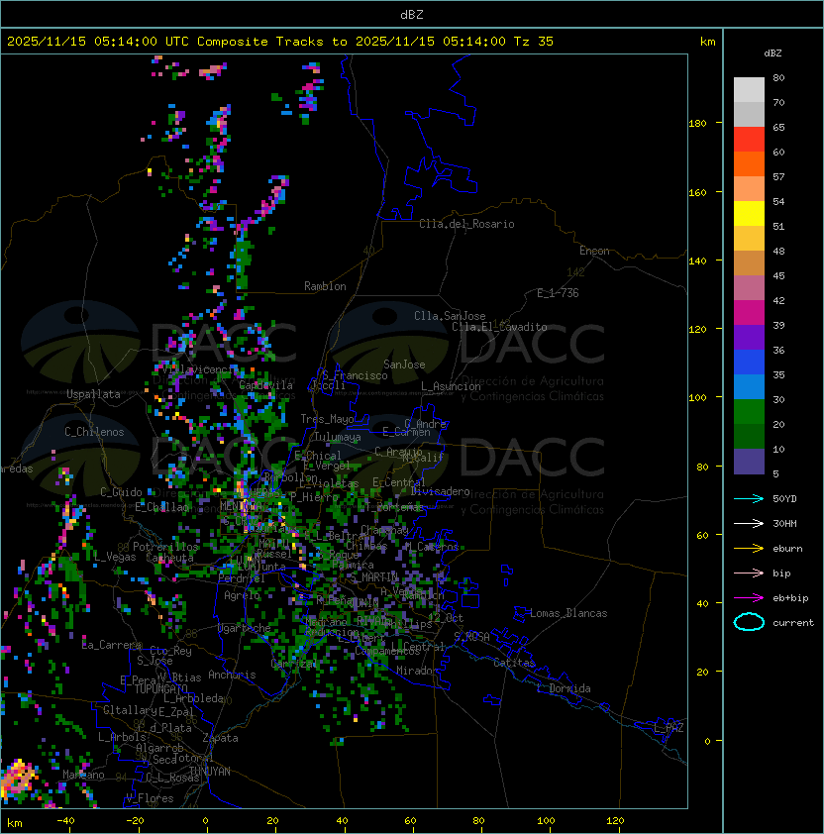824x834 pixels.
Task: Click the 'Lomas_Blancas' map label
Action: 568,613
